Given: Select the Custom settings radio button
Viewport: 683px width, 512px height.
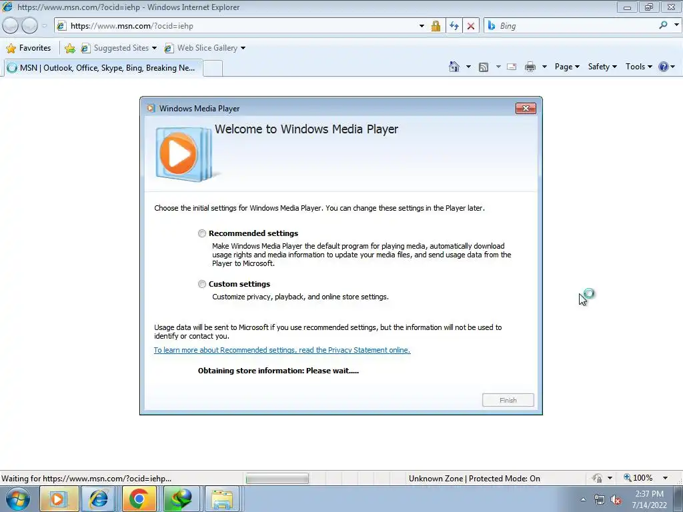Looking at the screenshot, I should click(201, 284).
